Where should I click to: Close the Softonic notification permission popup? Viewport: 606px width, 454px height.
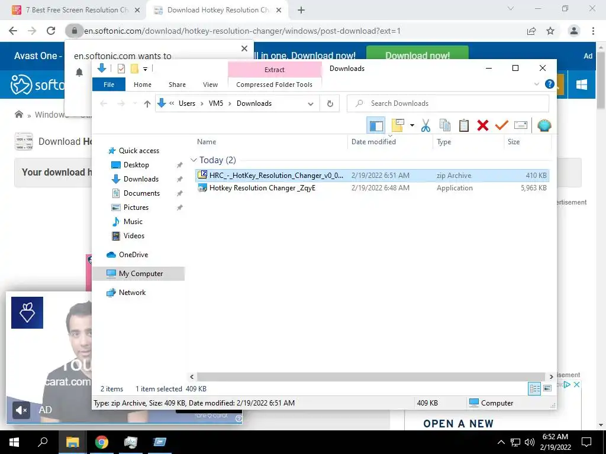click(x=244, y=48)
